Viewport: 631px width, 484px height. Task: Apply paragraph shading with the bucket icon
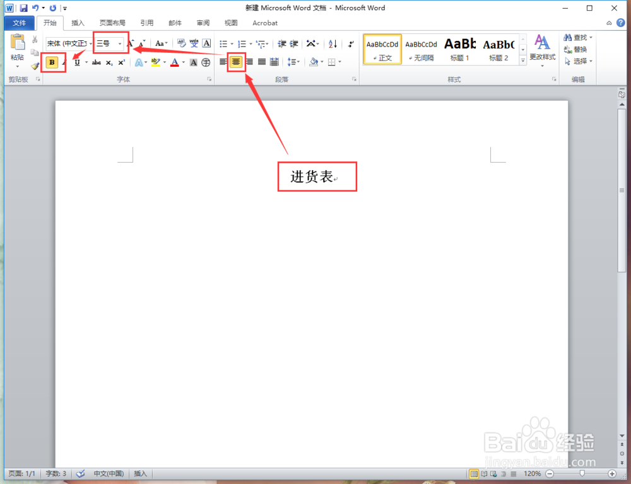coord(314,62)
